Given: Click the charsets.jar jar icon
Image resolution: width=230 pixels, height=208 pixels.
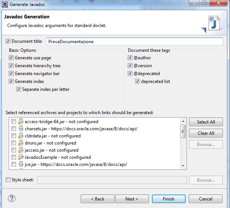Looking at the screenshot, I should pyautogui.click(x=21, y=128).
